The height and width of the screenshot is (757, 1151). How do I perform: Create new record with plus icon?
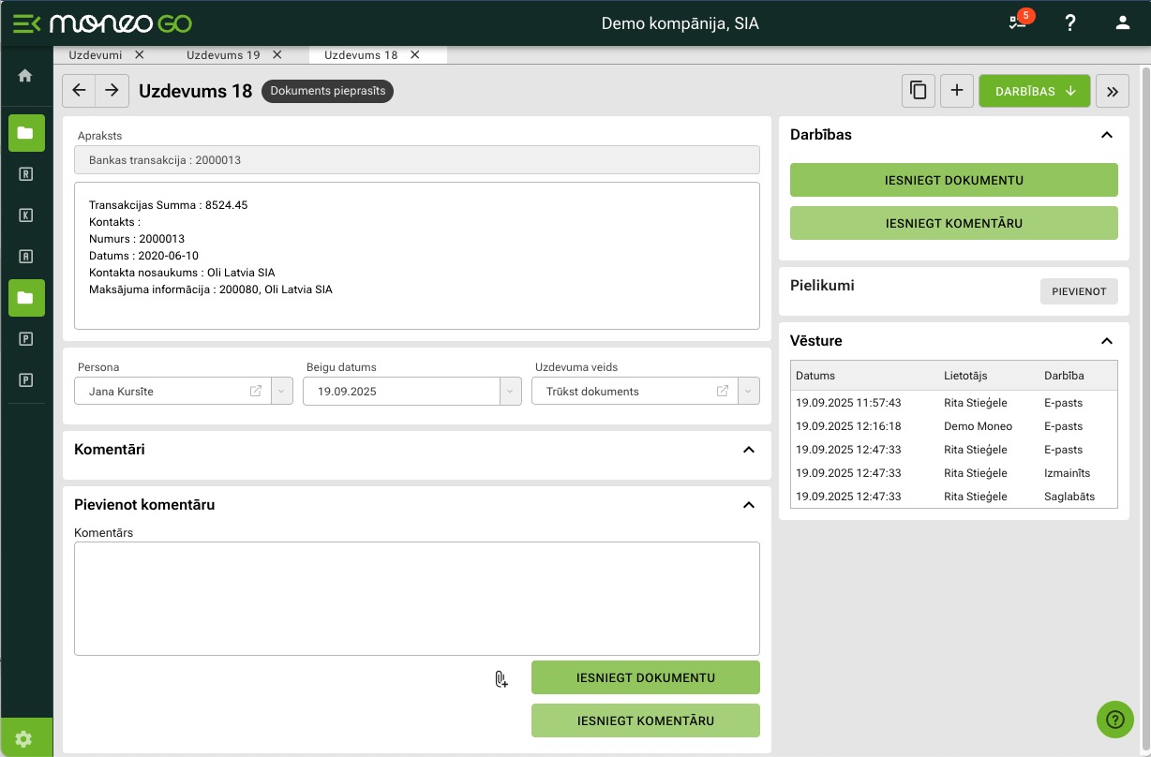957,91
